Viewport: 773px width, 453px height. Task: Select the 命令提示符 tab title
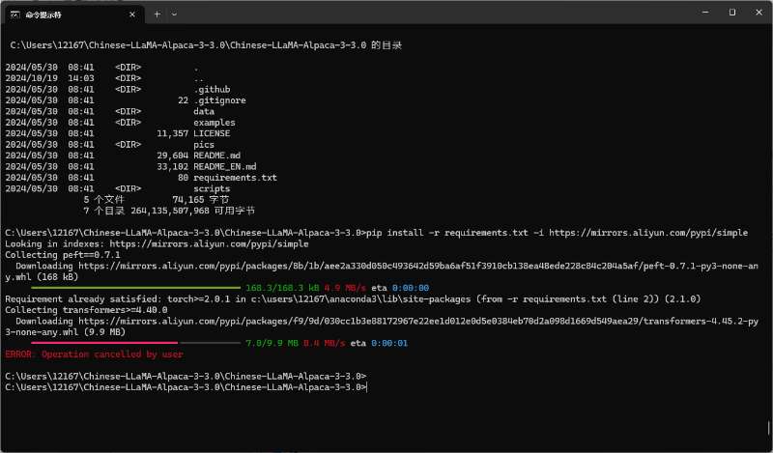[60, 14]
